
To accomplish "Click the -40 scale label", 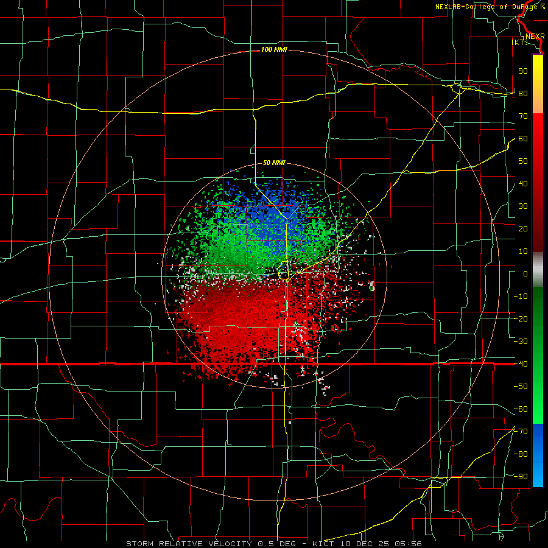I will pyautogui.click(x=521, y=364).
